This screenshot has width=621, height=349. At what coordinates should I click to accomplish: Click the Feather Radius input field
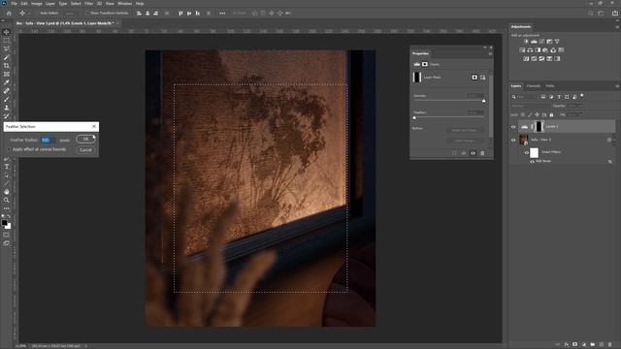tap(49, 140)
